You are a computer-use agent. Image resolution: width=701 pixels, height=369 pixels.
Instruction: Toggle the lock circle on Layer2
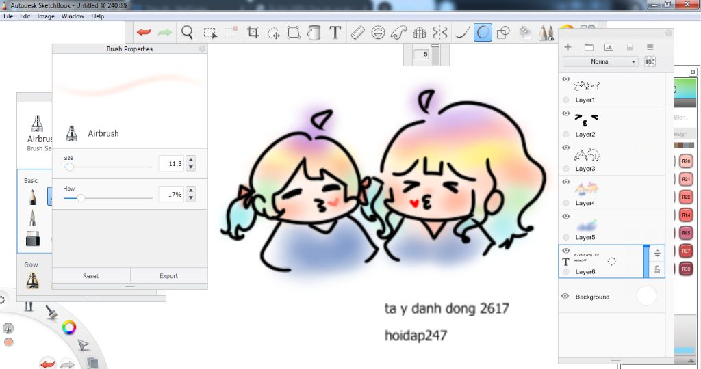tap(566, 135)
